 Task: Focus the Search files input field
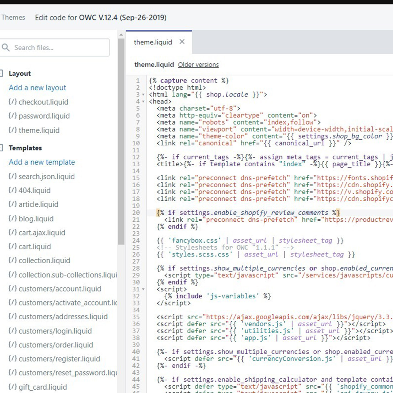click(54, 48)
